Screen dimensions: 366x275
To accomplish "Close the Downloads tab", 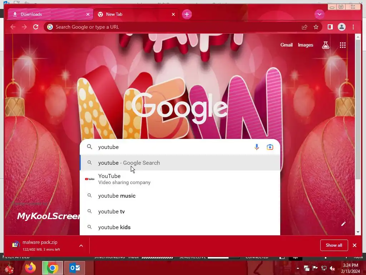I will point(88,14).
